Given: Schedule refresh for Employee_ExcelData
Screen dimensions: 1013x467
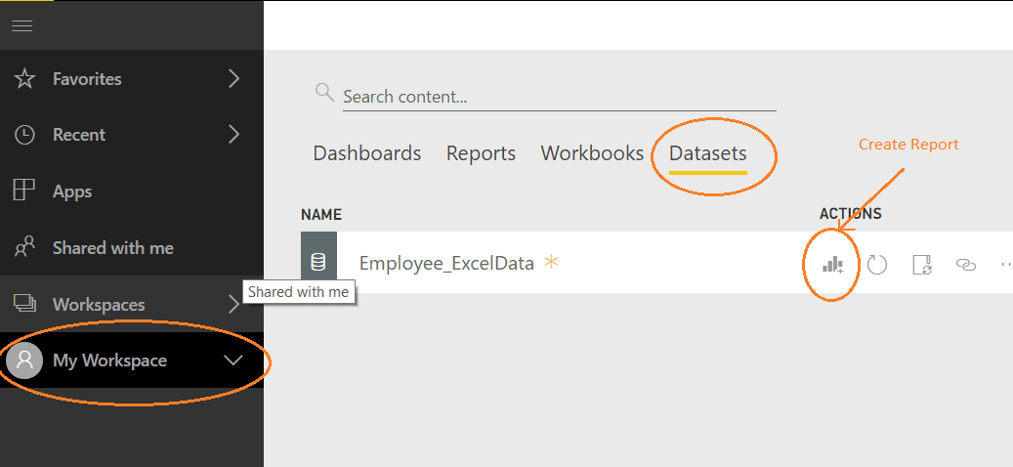Looking at the screenshot, I should pyautogui.click(x=922, y=265).
